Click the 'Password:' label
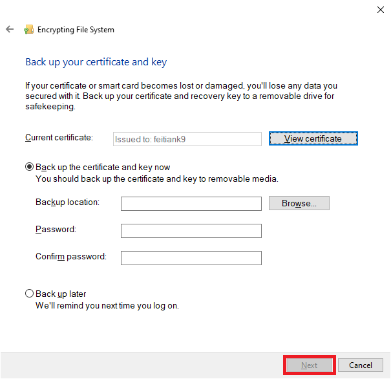Viewport: 391px width, 379px height. click(x=56, y=230)
